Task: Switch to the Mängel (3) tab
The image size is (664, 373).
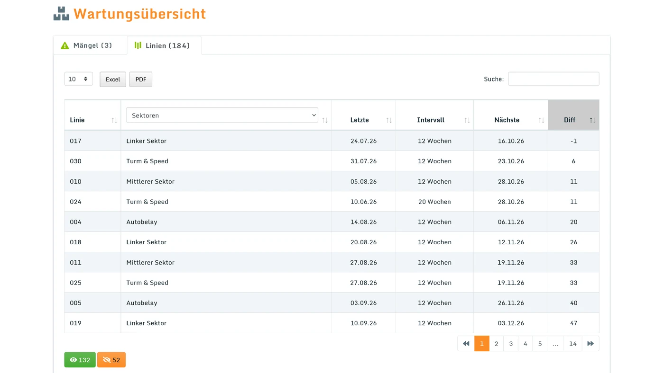Action: 90,45
